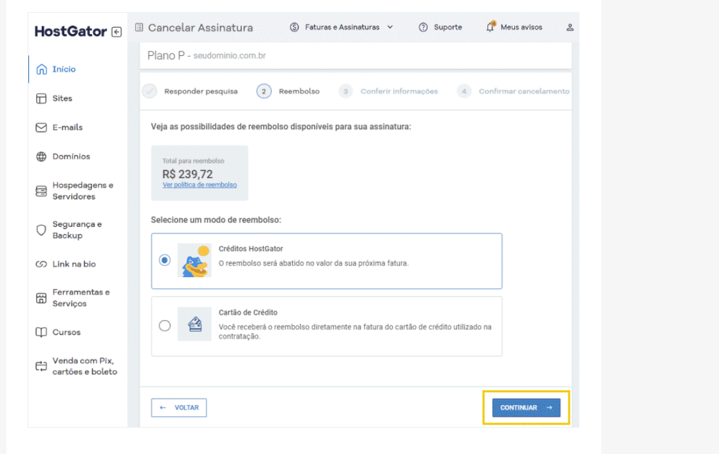Click the credit card illustration icon
Viewport: 719px width, 454px height.
click(194, 324)
